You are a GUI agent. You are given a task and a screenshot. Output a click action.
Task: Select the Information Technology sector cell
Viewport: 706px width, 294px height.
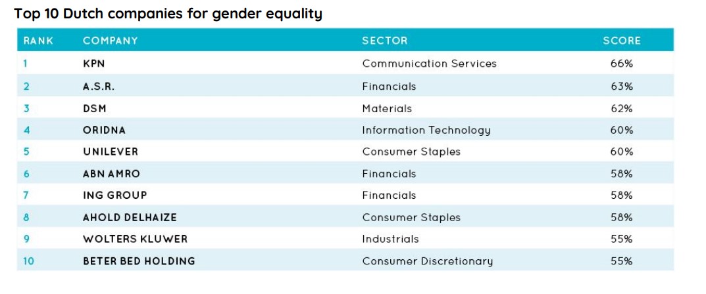[x=426, y=130]
